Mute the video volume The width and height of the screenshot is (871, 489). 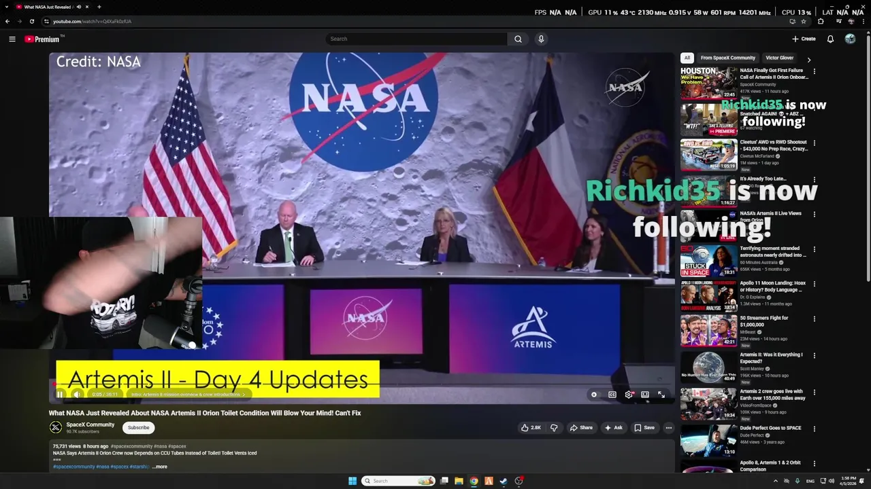pyautogui.click(x=77, y=394)
